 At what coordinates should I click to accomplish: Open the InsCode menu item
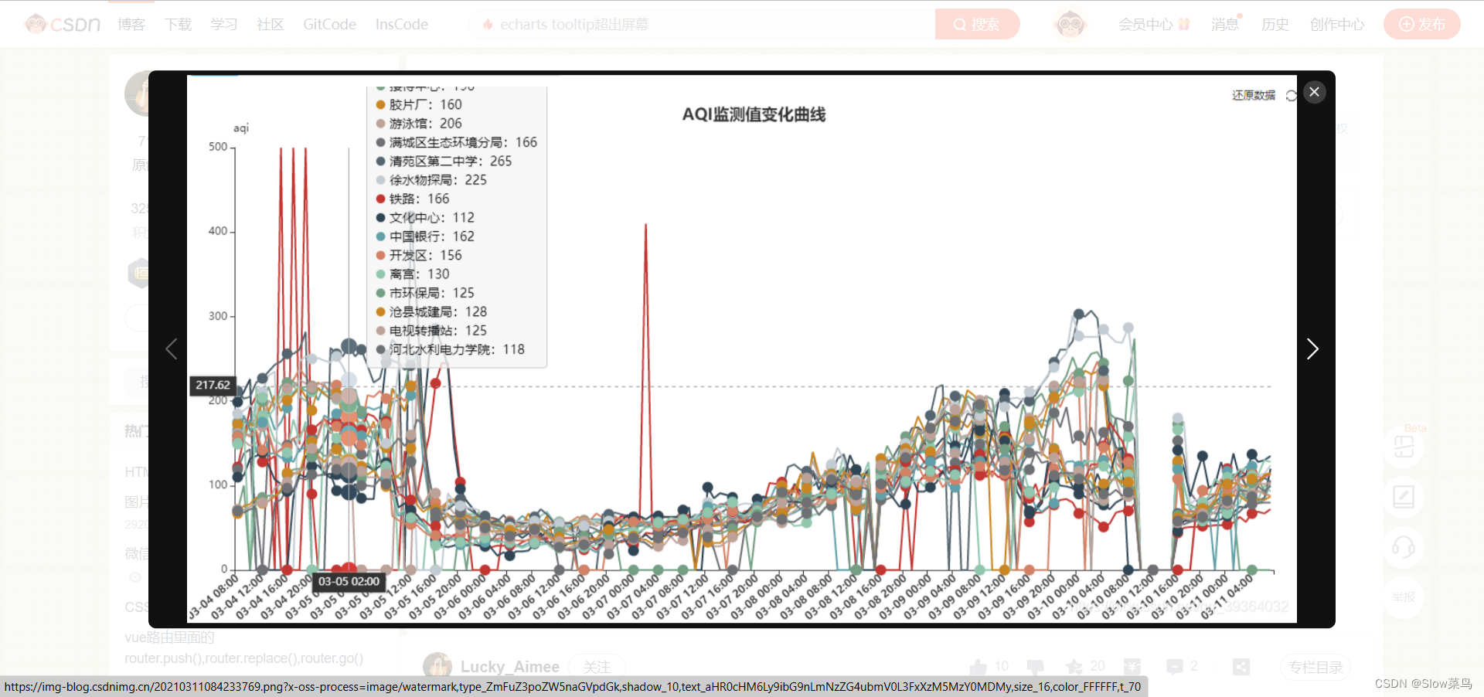(x=402, y=24)
